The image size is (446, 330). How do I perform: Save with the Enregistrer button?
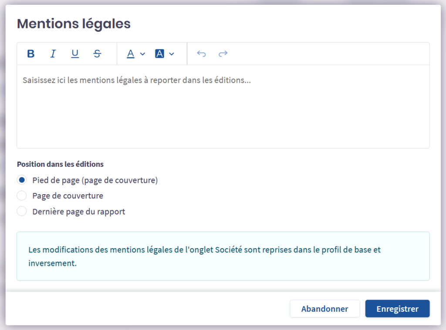click(x=397, y=309)
